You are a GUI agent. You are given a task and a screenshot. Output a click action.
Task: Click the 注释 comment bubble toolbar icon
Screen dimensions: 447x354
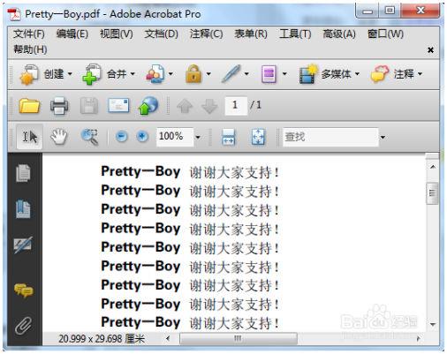coord(381,74)
